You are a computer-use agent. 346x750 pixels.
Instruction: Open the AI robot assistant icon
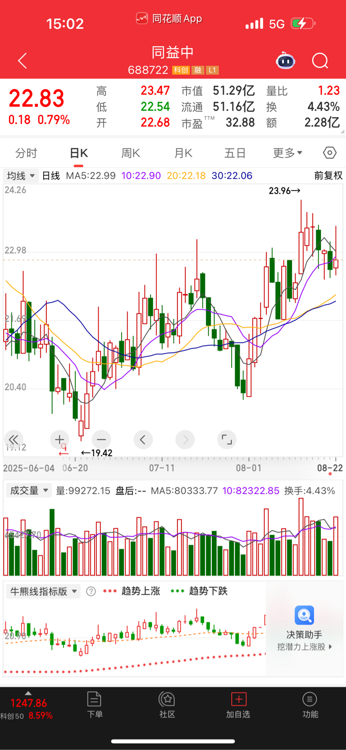coord(286,60)
